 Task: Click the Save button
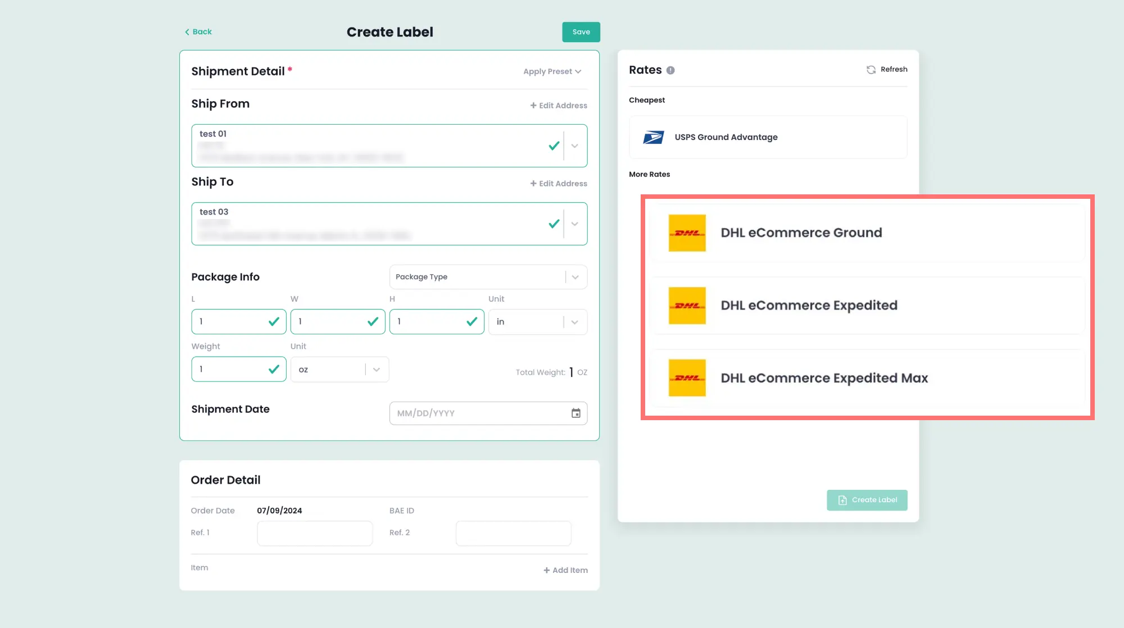(x=581, y=32)
